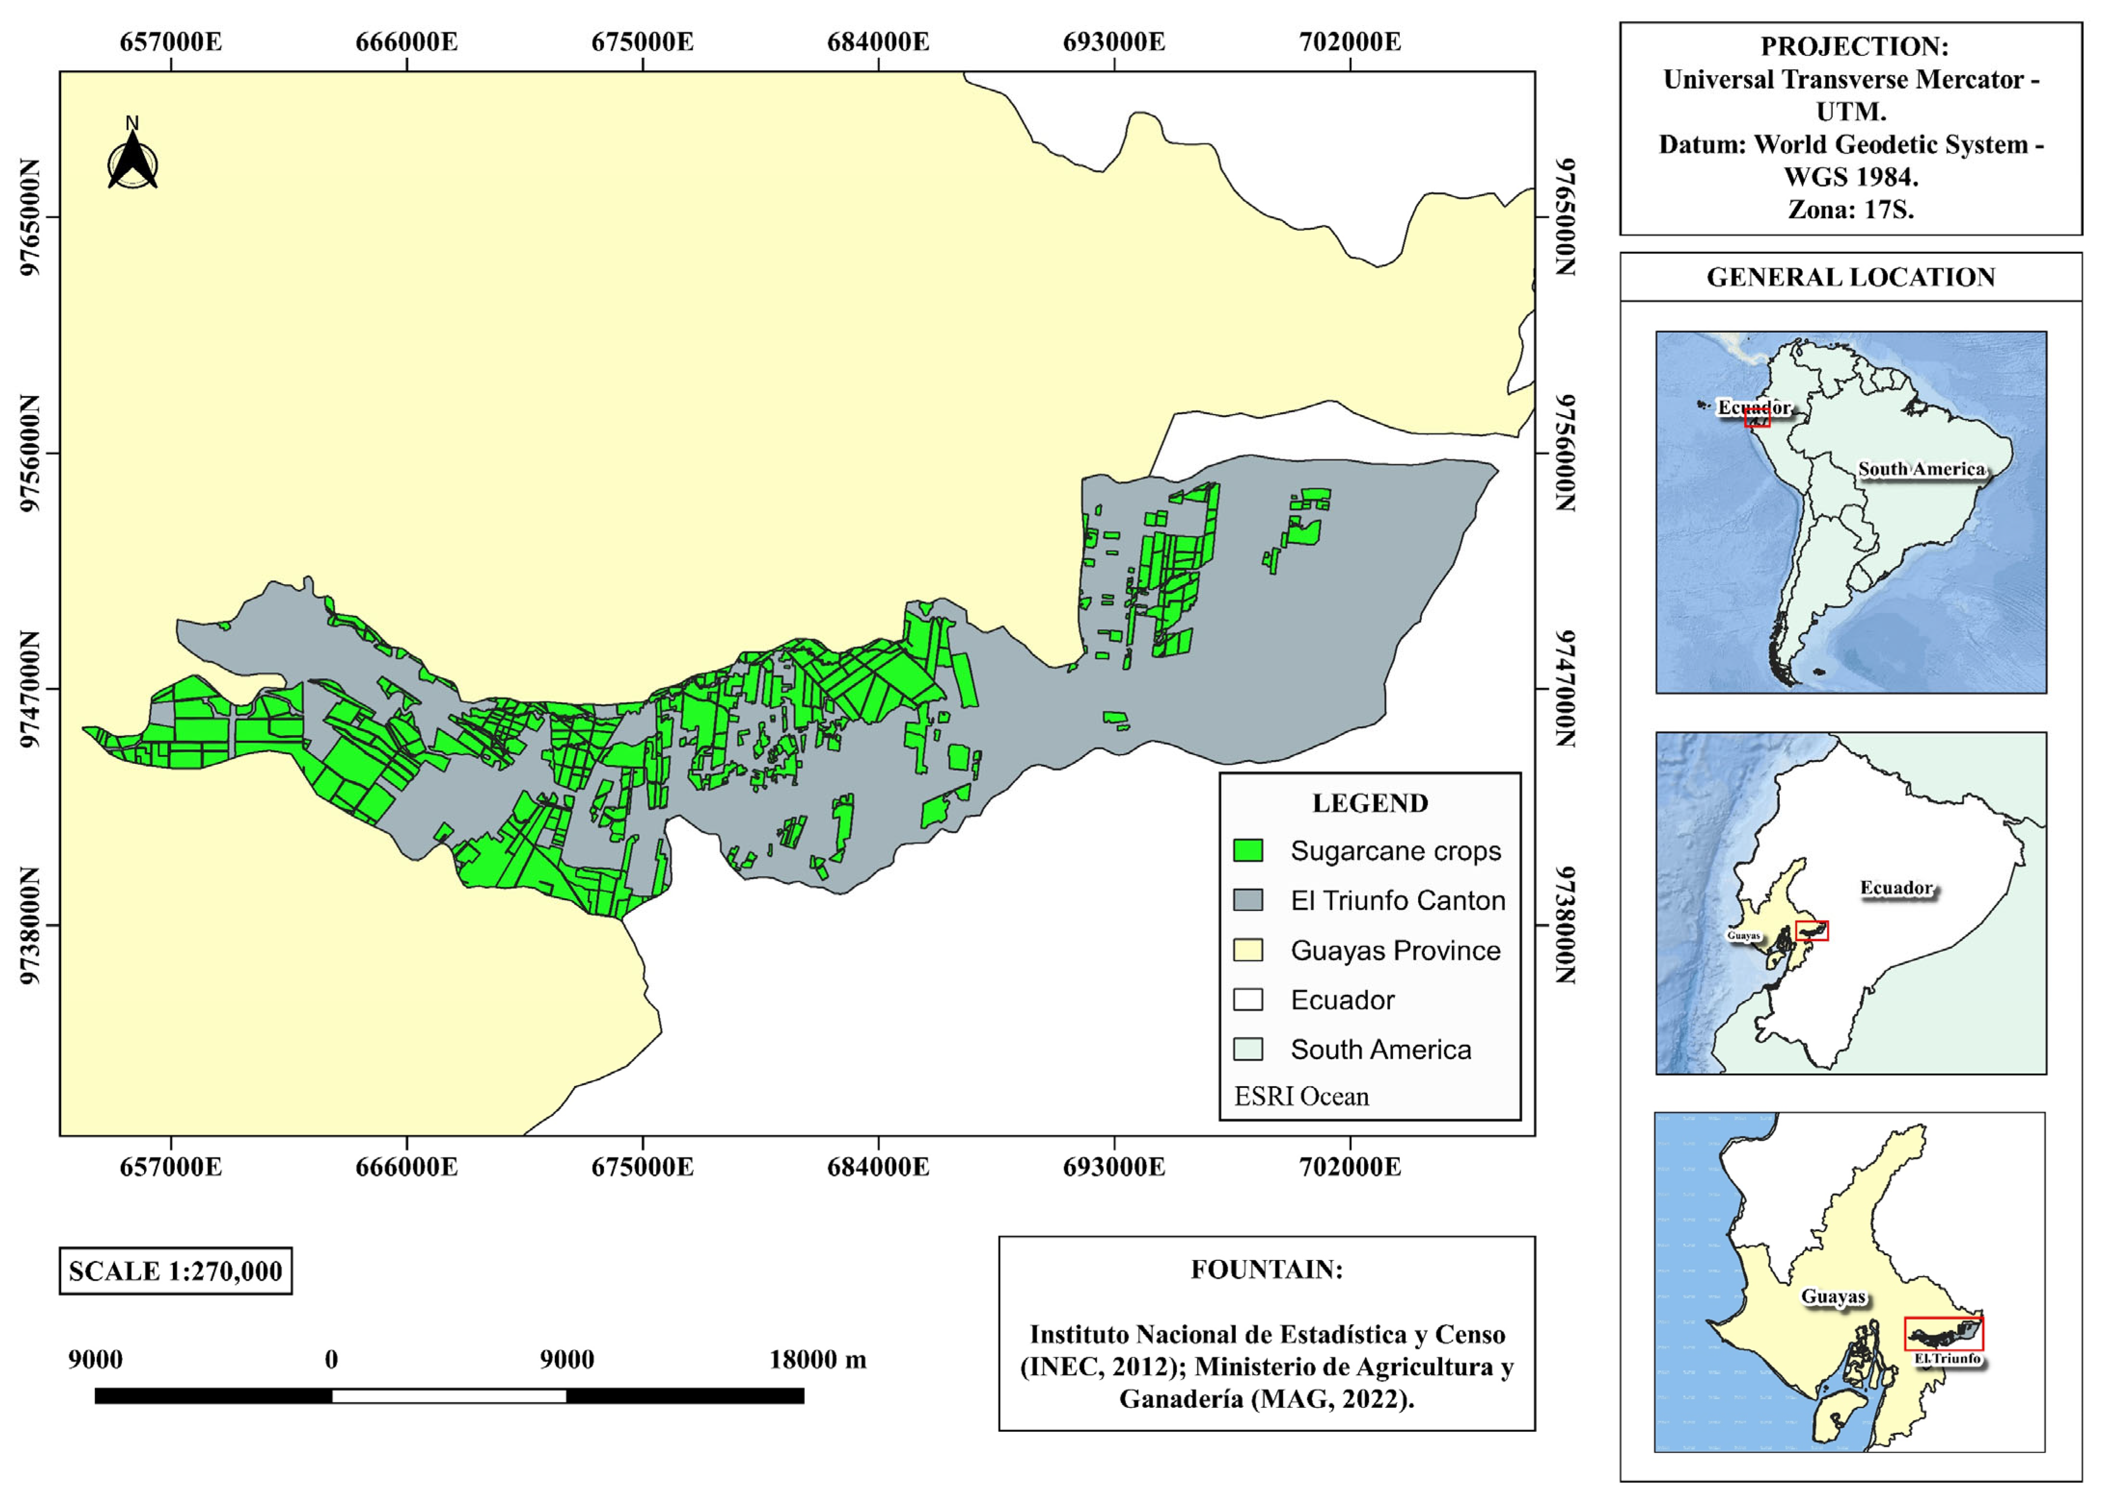Click the PROJECTION information box
This screenshot has width=2103, height=1507.
[x=1851, y=128]
